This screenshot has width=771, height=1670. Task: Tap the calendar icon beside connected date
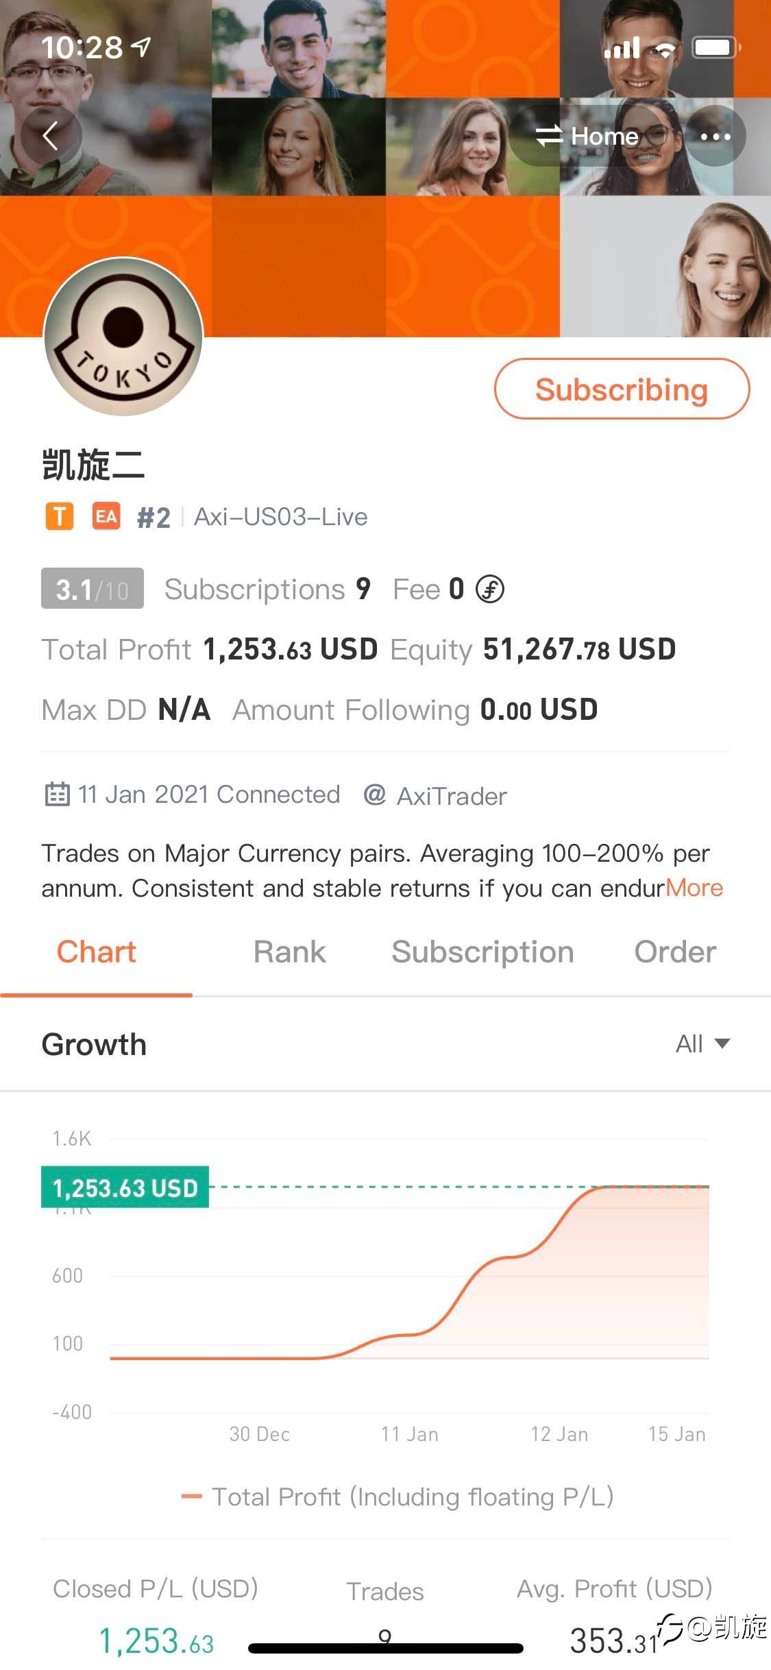(57, 795)
